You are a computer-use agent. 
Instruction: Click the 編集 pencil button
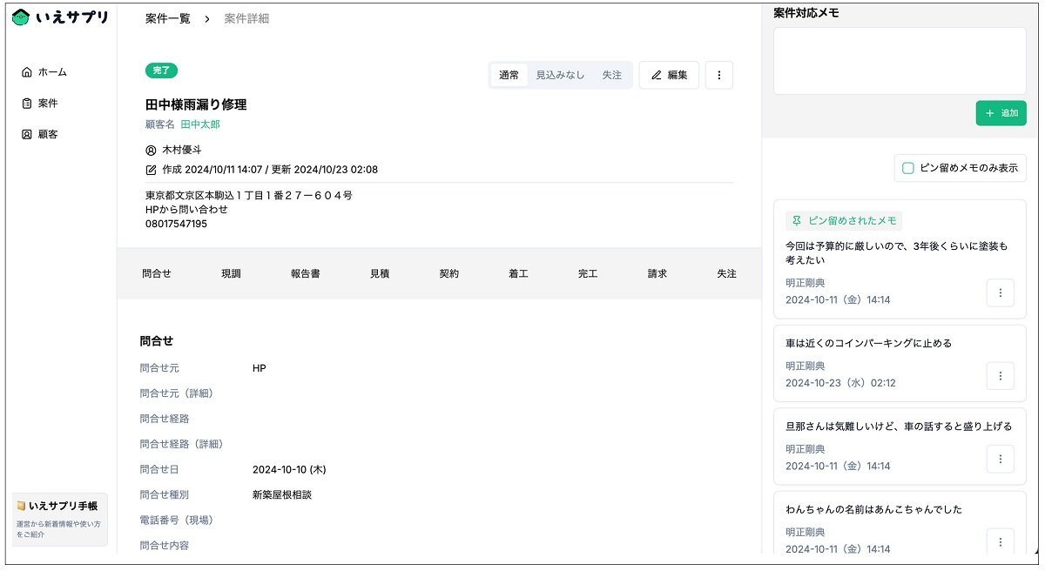point(669,76)
